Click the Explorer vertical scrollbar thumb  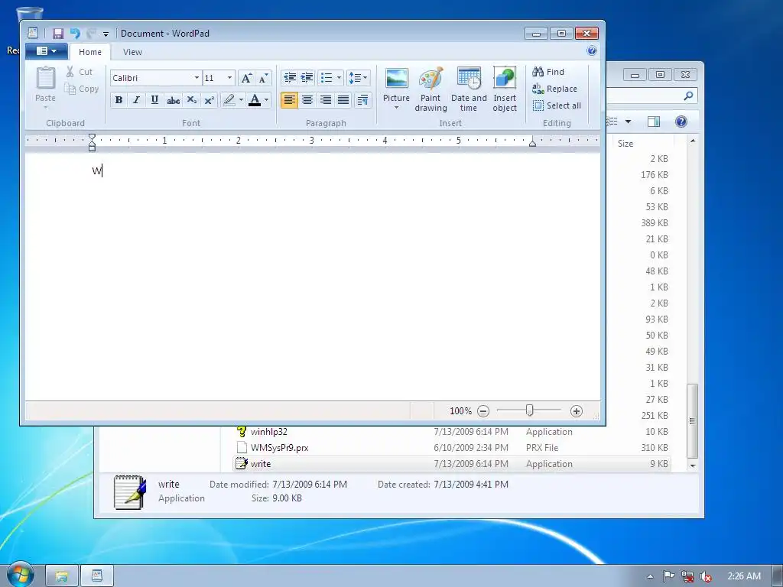pyautogui.click(x=692, y=421)
